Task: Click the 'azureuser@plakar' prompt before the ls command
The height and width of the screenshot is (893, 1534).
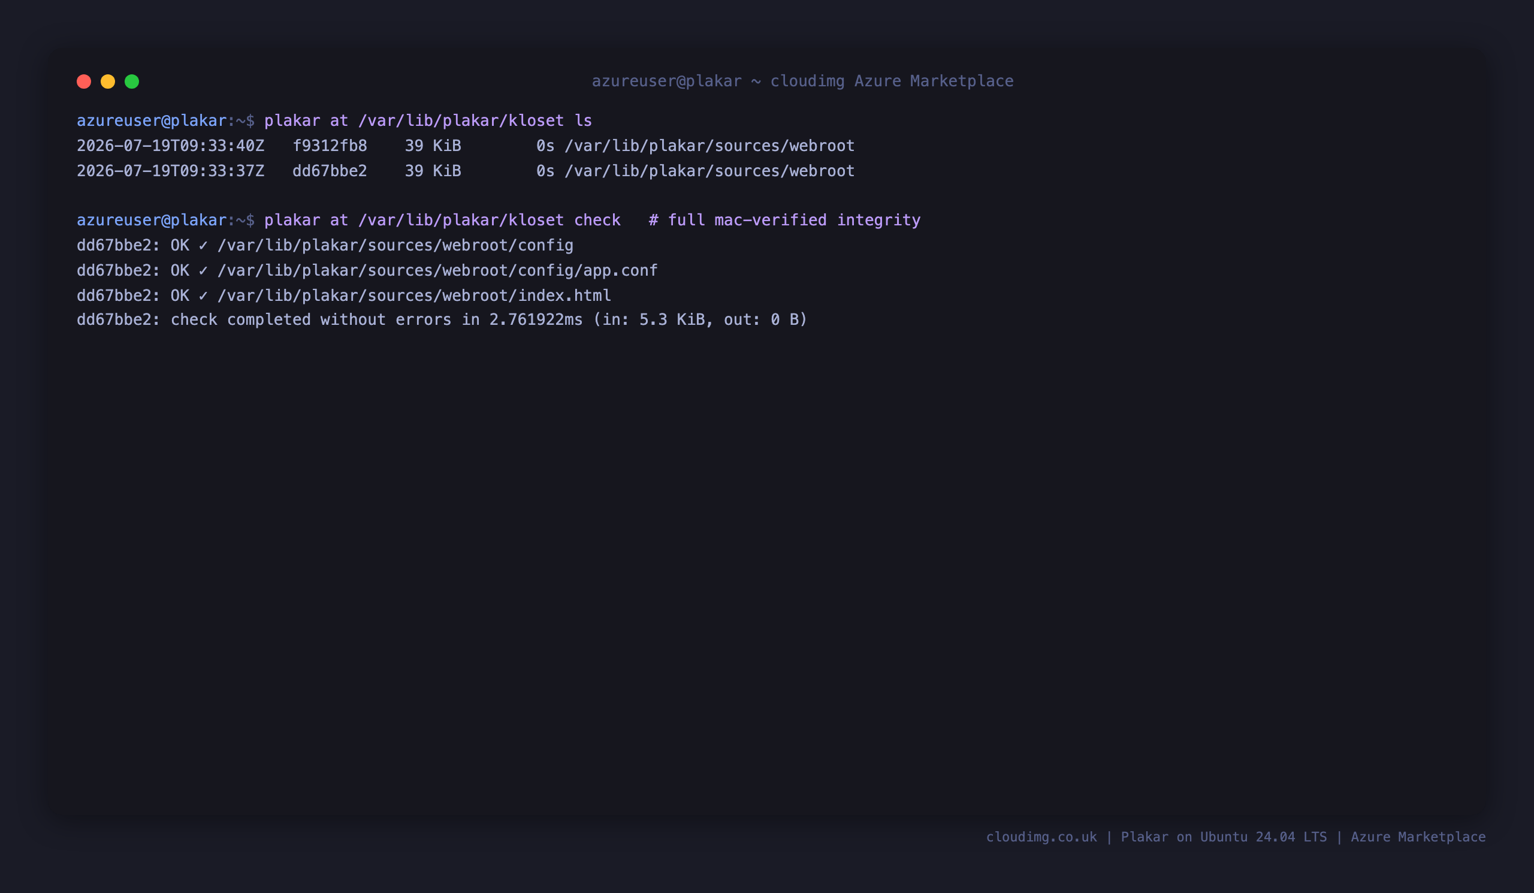Action: (152, 120)
